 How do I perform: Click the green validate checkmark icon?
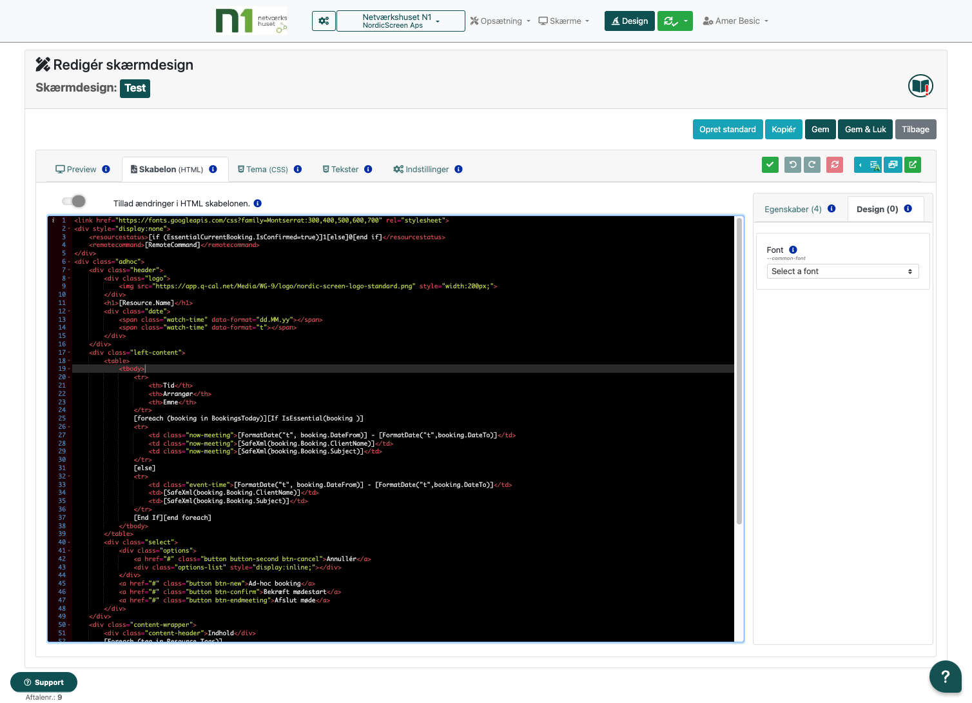point(770,164)
